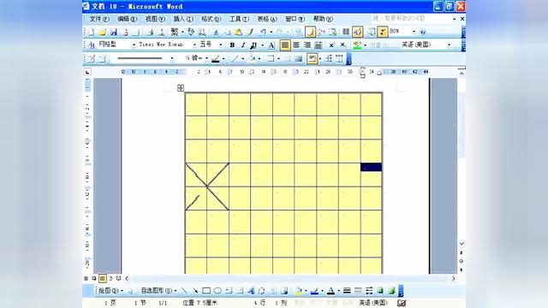
Task: Open the 插入 menu
Action: (x=183, y=19)
